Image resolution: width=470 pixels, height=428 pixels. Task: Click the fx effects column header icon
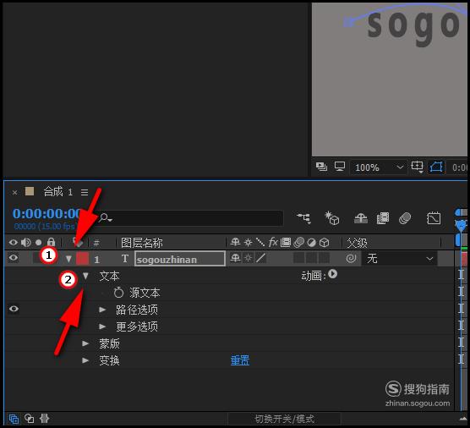click(x=273, y=242)
